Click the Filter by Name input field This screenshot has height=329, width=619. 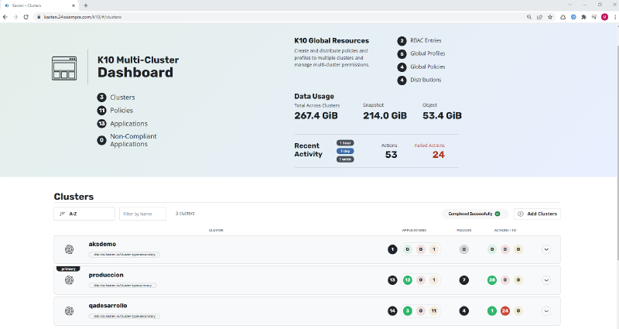[x=142, y=214]
